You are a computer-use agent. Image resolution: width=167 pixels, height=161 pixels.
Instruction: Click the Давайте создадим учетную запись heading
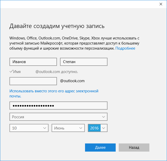click(x=57, y=26)
